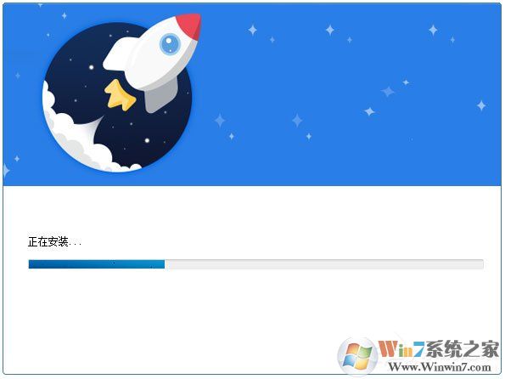
Task: Click the blue rocket porthole window
Action: 170,43
